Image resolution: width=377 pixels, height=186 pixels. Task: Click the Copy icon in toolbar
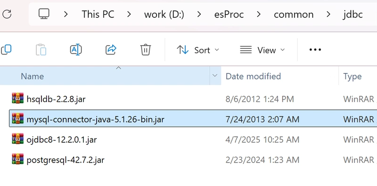click(6, 50)
